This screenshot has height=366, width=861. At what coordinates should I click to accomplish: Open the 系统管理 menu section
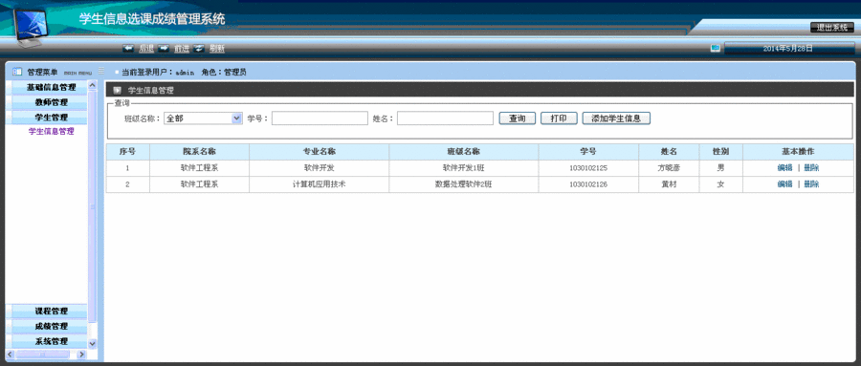click(x=51, y=341)
